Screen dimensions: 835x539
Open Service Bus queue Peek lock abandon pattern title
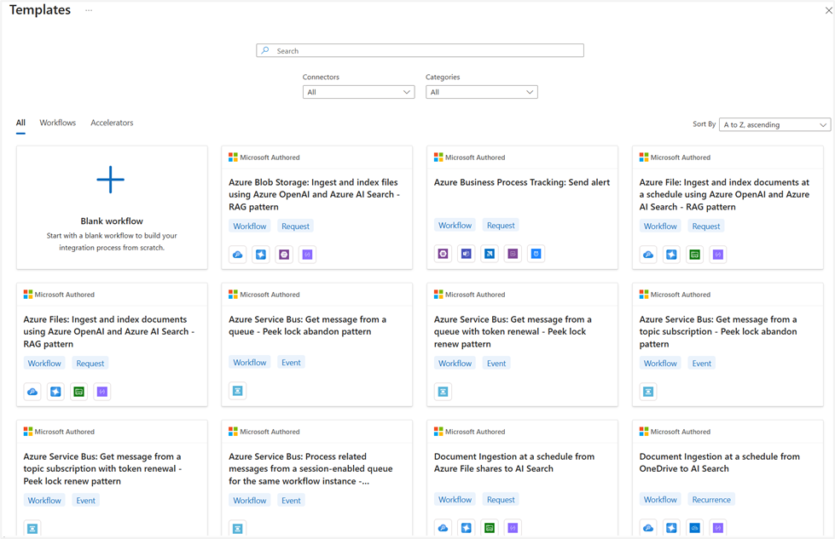[x=307, y=325]
